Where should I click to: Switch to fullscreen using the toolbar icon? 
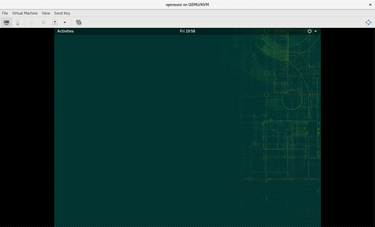point(368,22)
